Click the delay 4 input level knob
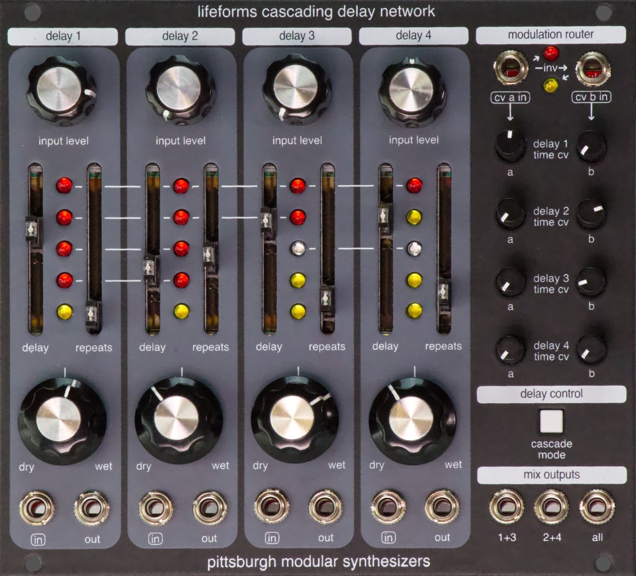Viewport: 636px width, 576px height. click(412, 91)
